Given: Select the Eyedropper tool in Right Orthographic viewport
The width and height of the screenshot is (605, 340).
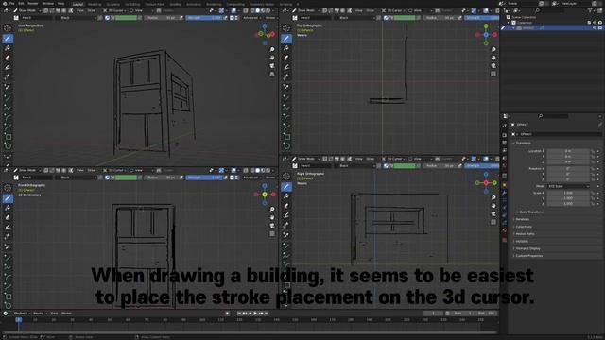Looking at the screenshot, I should point(286,235).
